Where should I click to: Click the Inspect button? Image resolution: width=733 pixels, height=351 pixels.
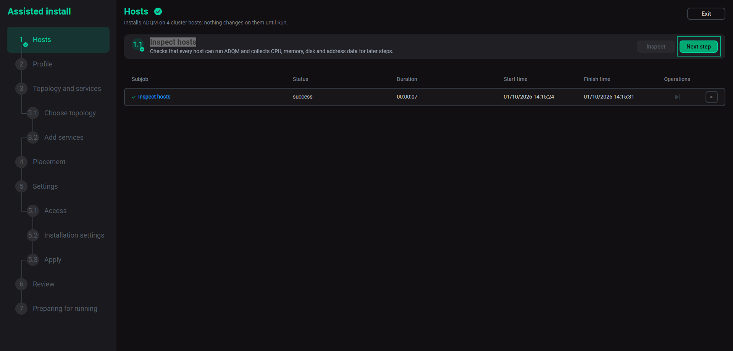point(656,47)
